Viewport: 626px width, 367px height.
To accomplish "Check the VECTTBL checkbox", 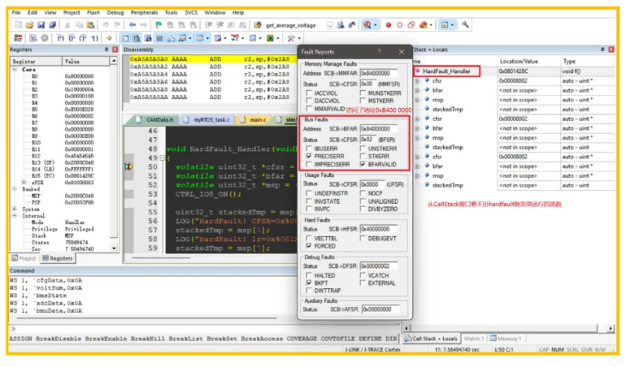I will click(309, 239).
